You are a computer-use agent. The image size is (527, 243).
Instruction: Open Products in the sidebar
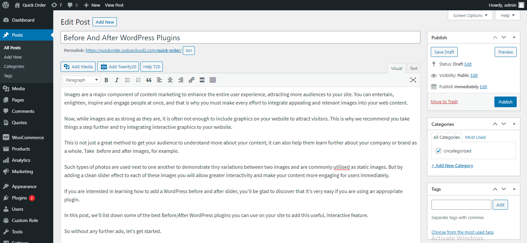[27, 149]
